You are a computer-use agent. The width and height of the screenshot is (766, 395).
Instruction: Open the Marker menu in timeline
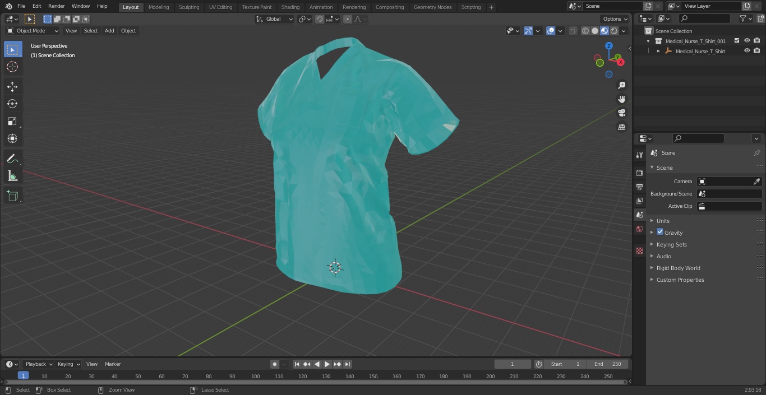(x=113, y=364)
